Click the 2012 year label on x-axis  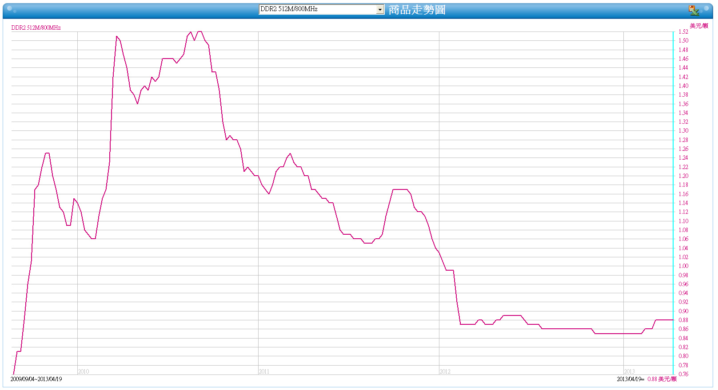coord(445,371)
